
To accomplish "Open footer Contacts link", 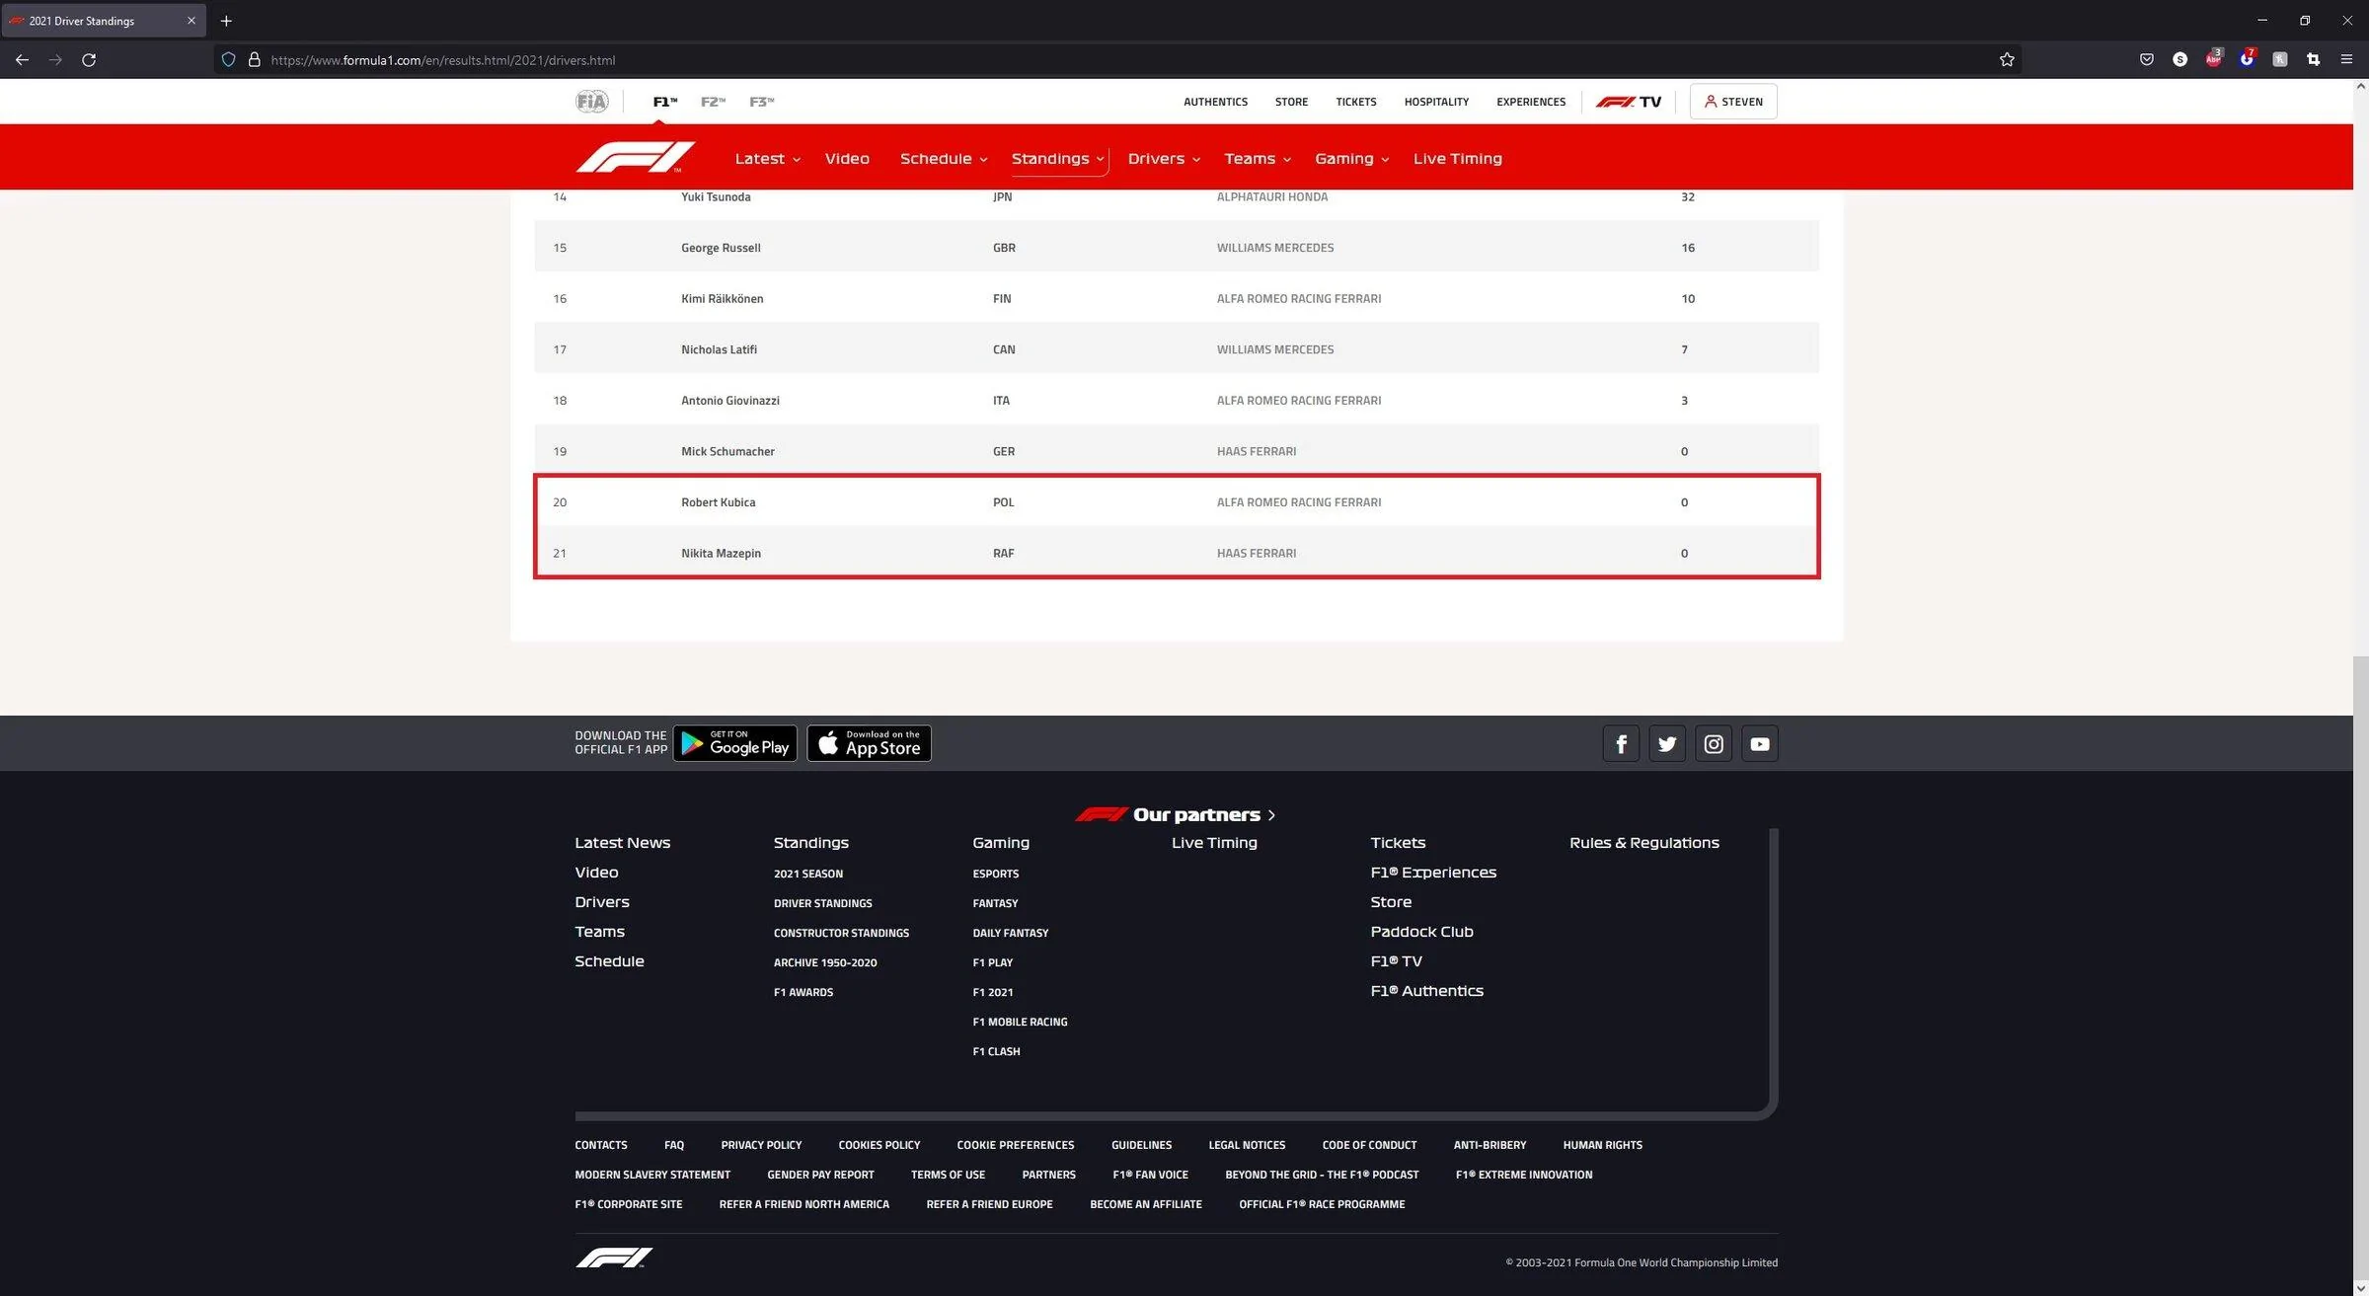I will pos(600,1145).
